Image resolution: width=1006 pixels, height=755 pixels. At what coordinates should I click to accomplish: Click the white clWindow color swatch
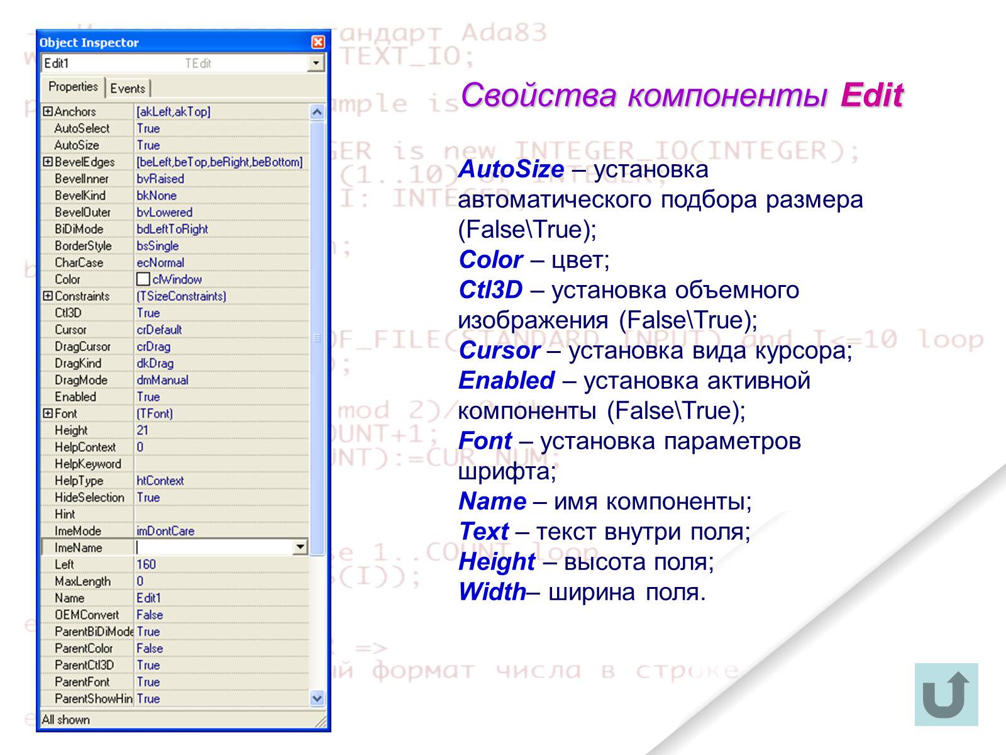click(143, 279)
